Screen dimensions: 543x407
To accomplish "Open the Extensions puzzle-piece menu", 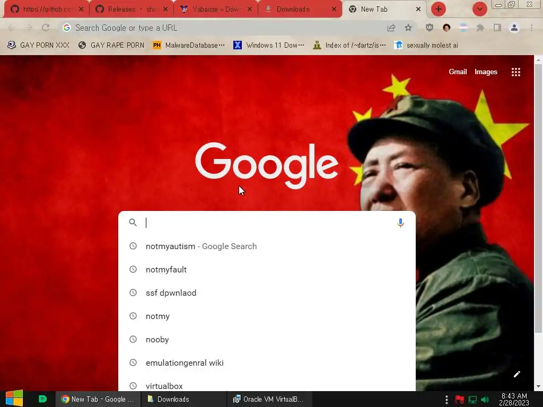I will pyautogui.click(x=480, y=28).
